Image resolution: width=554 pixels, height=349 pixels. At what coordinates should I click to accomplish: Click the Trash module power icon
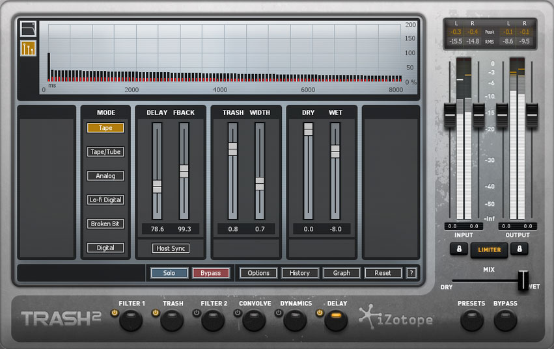[156, 313]
